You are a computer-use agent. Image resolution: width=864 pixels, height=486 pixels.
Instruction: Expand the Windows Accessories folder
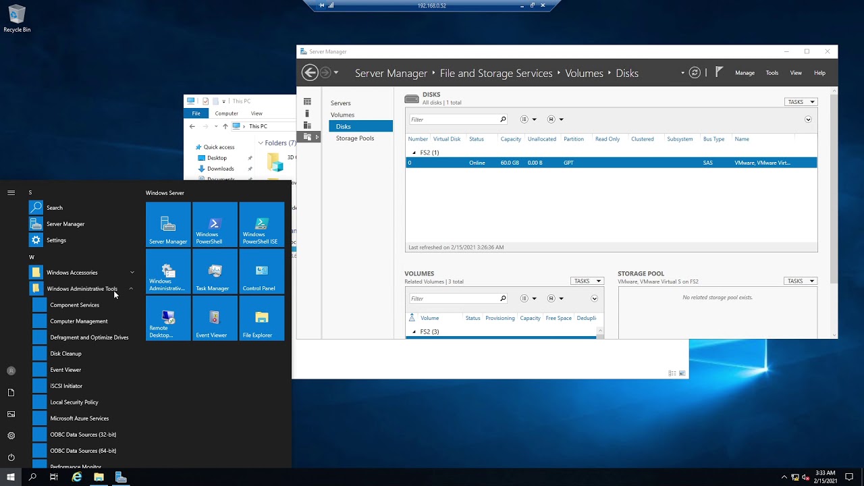81,272
